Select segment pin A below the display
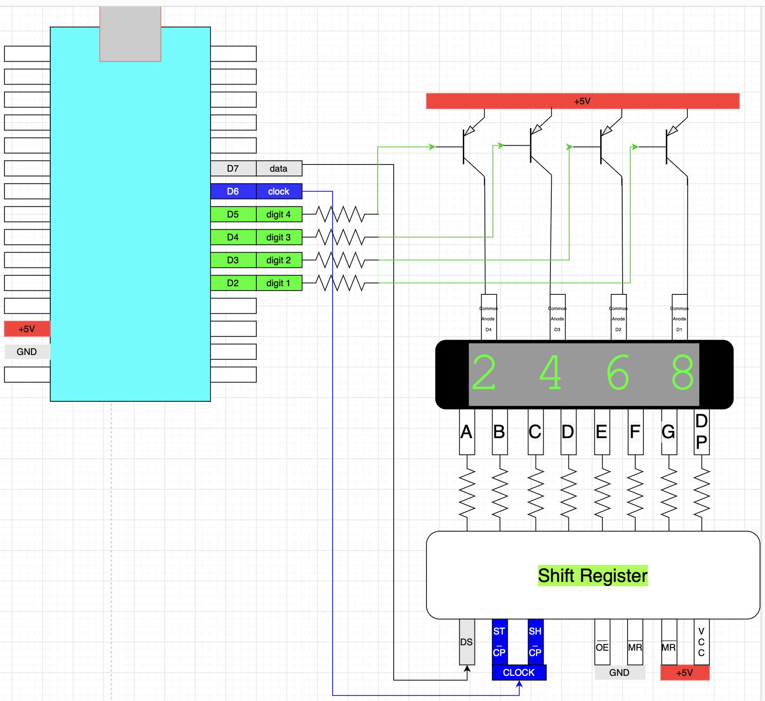The image size is (765, 701). point(467,432)
